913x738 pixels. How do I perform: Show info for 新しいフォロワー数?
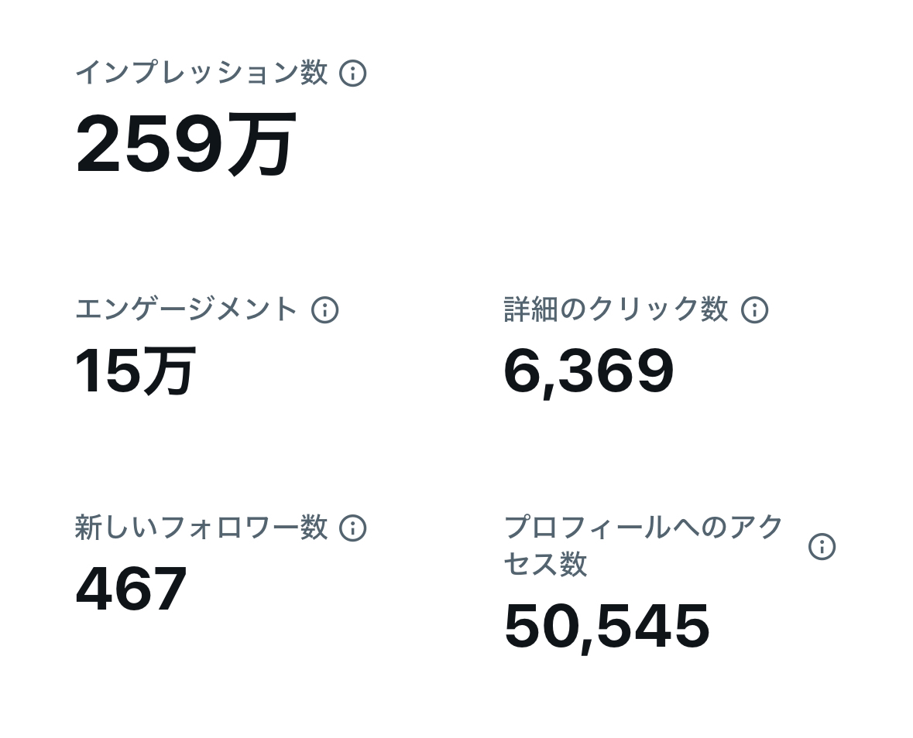tap(353, 528)
